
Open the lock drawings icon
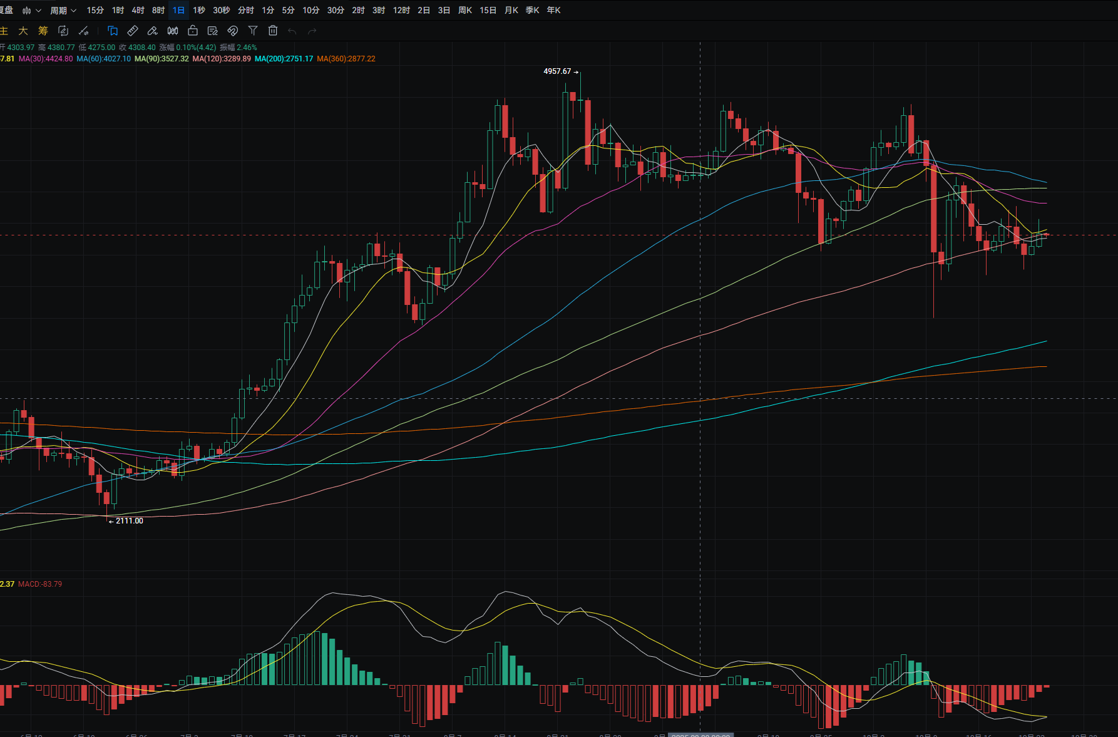click(x=193, y=31)
